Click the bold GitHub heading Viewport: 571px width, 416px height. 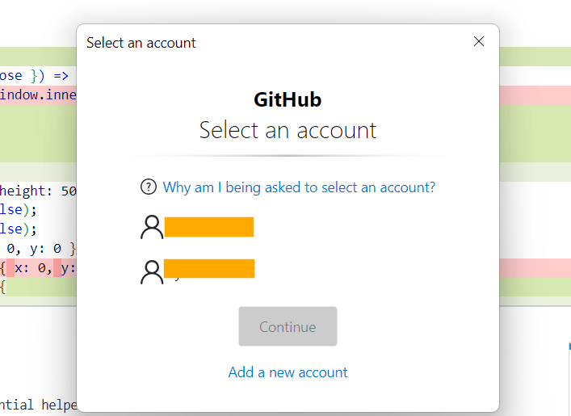click(x=288, y=99)
